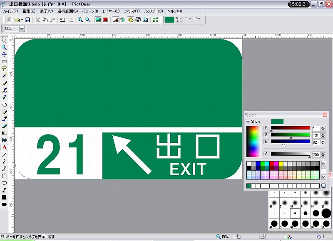Adjust the blue B color slider
The height and width of the screenshot is (241, 333).
(x=290, y=142)
